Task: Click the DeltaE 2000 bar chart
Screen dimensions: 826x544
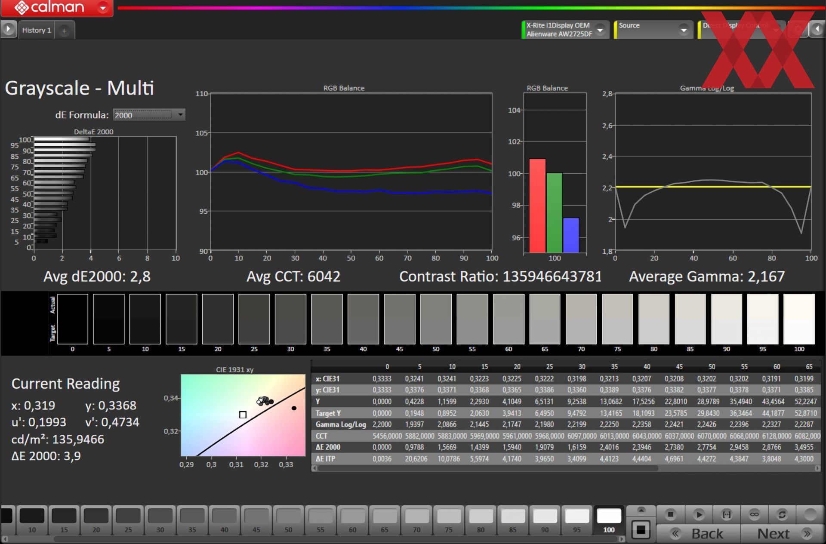Action: pos(105,193)
